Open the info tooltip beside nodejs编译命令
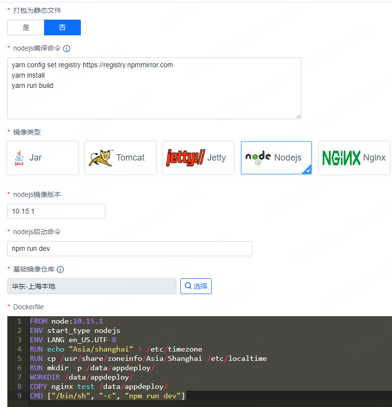This screenshot has height=407, width=392. click(67, 48)
